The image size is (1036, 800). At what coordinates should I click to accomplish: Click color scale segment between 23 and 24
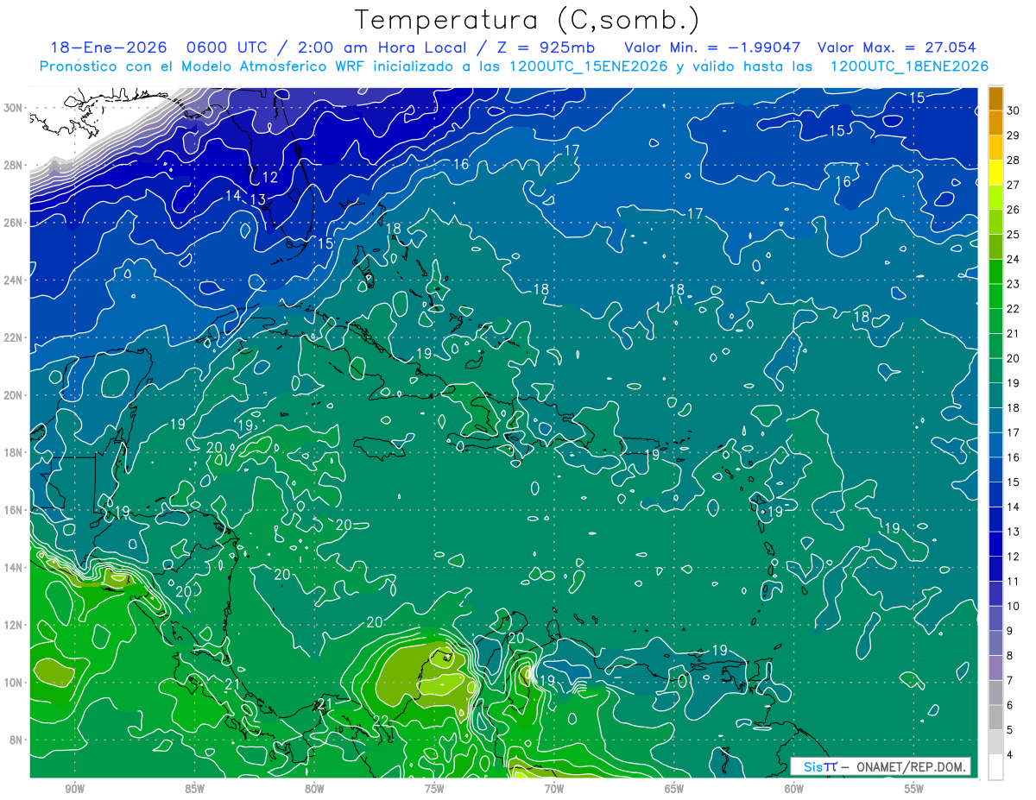click(995, 272)
